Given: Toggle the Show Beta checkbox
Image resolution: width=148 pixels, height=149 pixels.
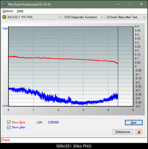Looking at the screenshot, I should tap(9, 122).
